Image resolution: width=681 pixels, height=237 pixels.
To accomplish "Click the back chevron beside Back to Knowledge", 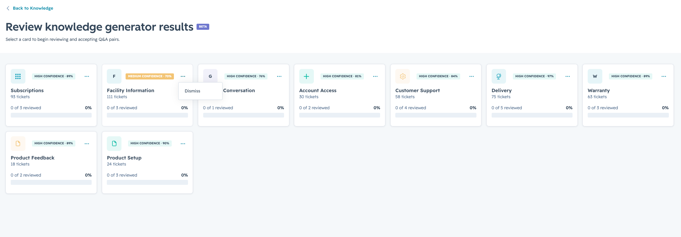I will (8, 8).
